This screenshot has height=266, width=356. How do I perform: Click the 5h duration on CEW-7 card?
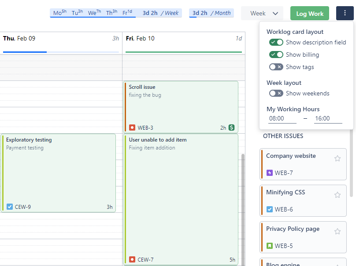(232, 260)
